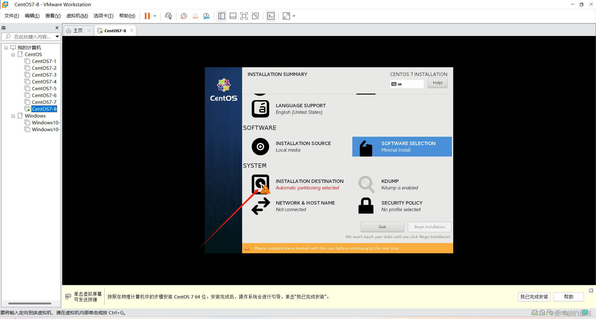
Task: Click Send Ctrl+Alt+Del toolbar icon
Action: [168, 16]
